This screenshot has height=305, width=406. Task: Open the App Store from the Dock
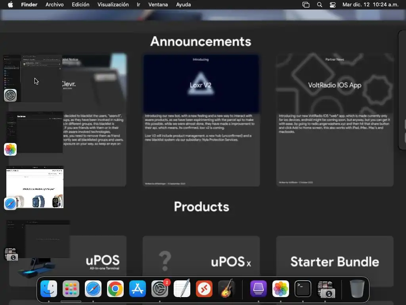(138, 289)
